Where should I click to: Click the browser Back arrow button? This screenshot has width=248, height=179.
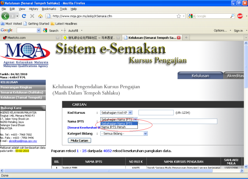(6, 16)
